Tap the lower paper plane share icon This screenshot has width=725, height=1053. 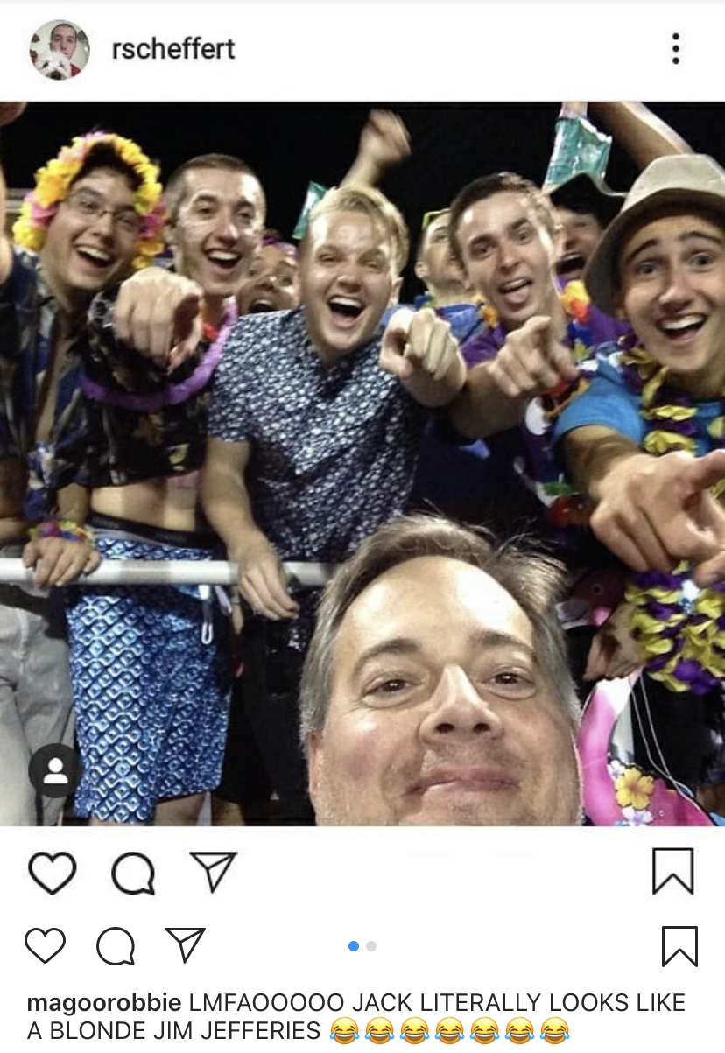tap(185, 945)
